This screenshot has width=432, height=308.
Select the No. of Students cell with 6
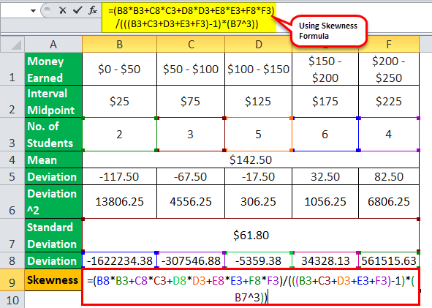[325, 135]
